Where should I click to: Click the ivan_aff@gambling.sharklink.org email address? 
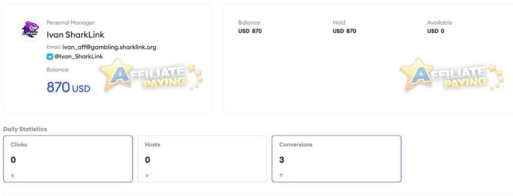(109, 47)
